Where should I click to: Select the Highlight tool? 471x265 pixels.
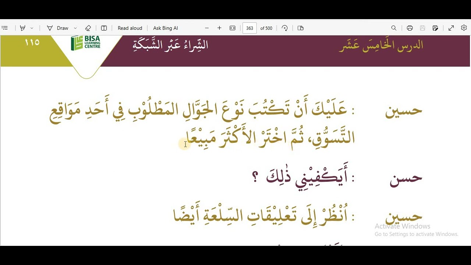(x=23, y=28)
